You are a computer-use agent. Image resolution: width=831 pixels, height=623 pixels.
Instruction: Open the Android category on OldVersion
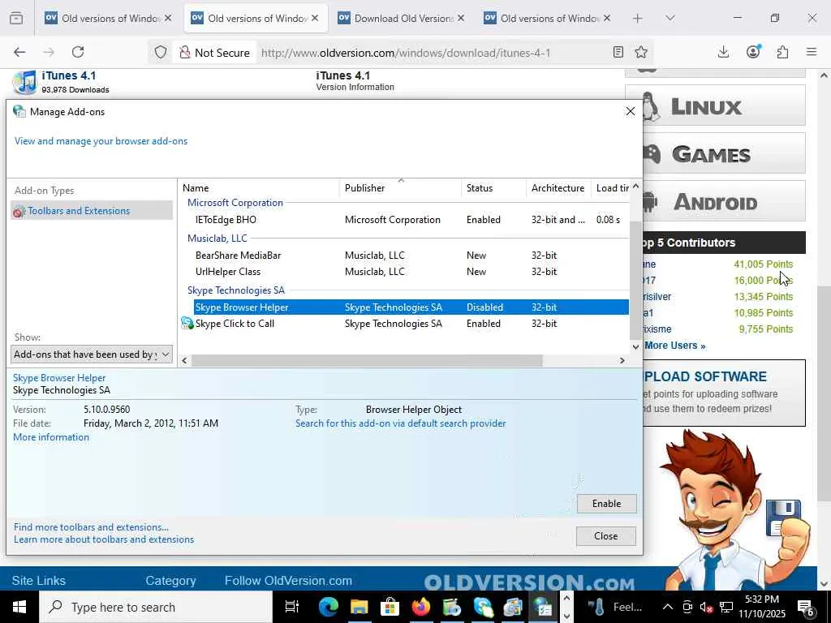tap(715, 201)
